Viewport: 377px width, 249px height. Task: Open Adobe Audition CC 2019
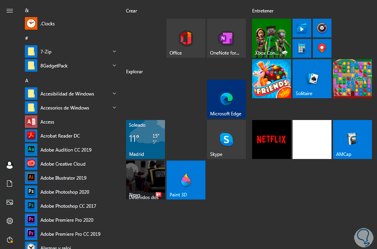pos(71,150)
